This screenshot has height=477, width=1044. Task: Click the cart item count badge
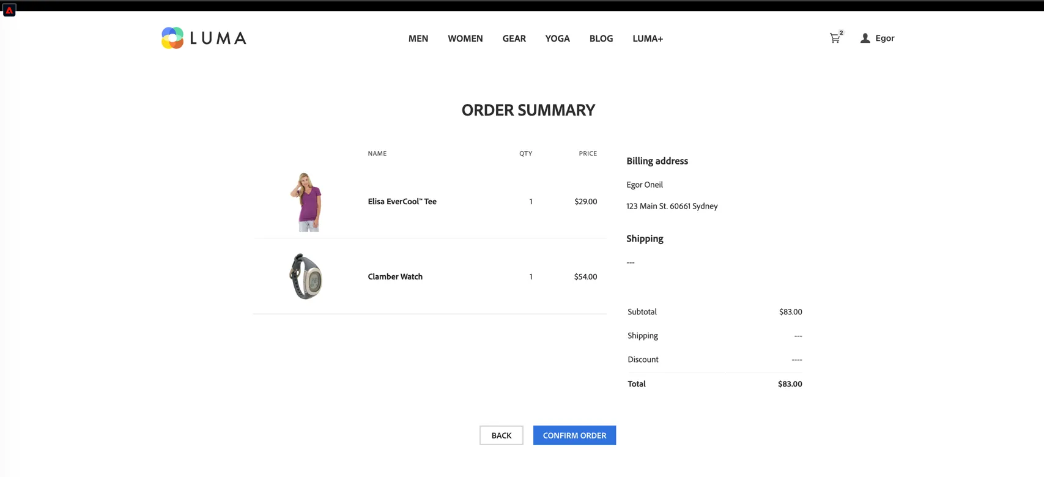842,33
